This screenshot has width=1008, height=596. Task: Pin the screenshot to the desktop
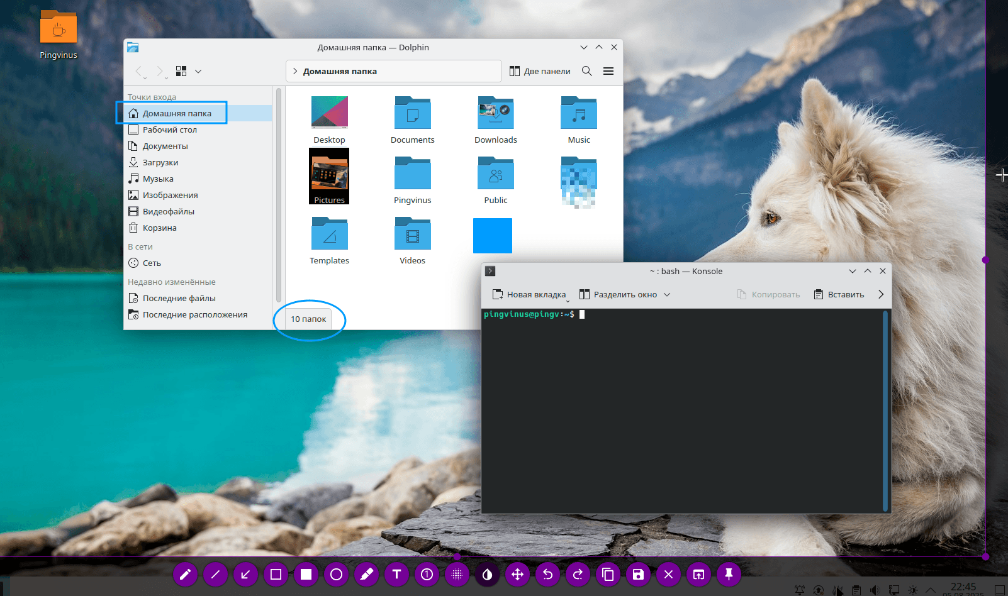pyautogui.click(x=729, y=574)
